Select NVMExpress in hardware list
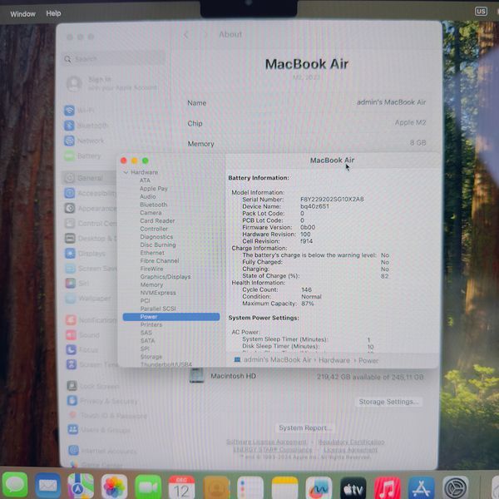 [158, 293]
